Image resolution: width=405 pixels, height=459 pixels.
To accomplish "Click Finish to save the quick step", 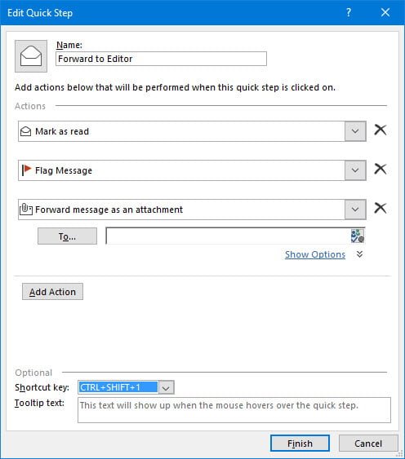I will click(300, 444).
